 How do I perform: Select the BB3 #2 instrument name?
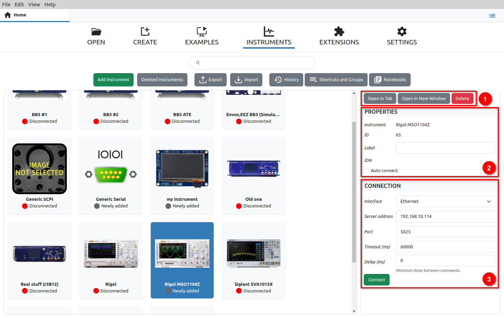111,115
